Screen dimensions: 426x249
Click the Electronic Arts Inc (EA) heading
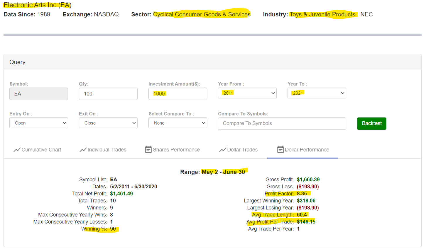[37, 5]
